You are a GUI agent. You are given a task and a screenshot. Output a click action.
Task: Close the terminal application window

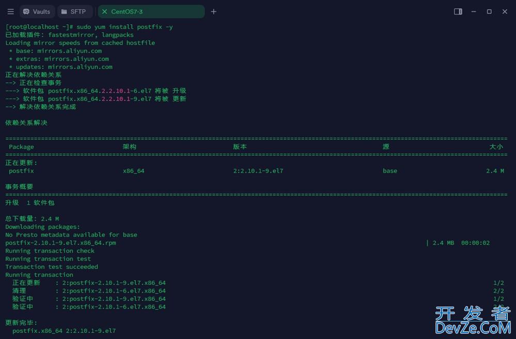pos(505,12)
